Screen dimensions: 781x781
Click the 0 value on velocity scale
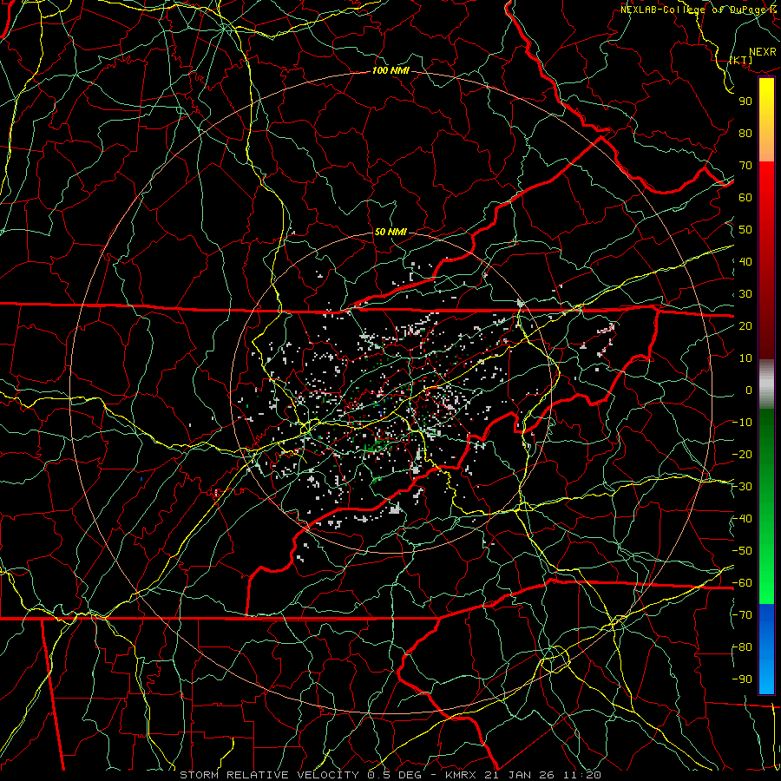coord(749,390)
